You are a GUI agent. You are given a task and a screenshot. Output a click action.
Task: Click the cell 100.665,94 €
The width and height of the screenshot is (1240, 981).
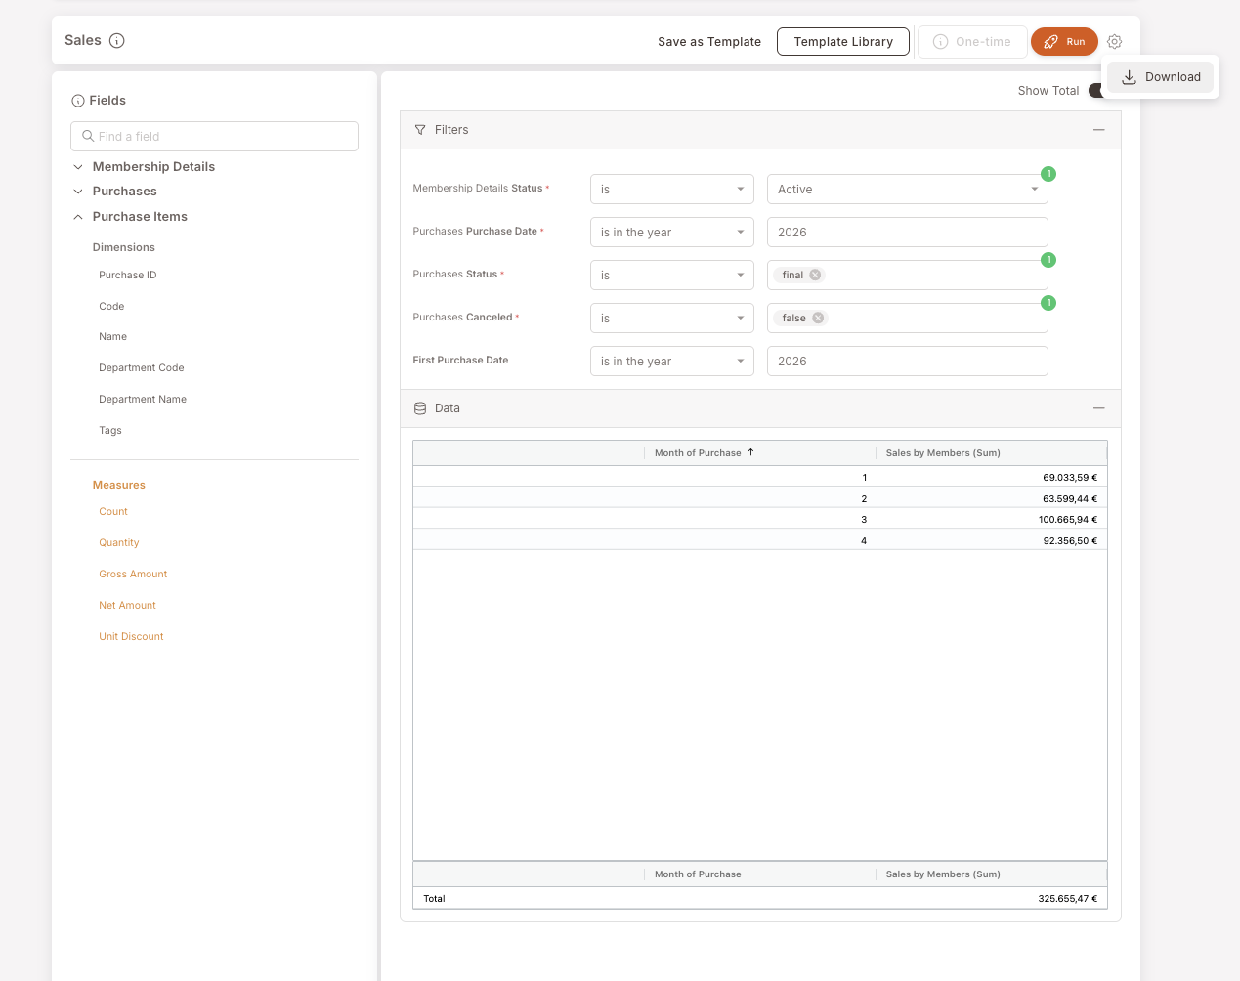point(1068,520)
